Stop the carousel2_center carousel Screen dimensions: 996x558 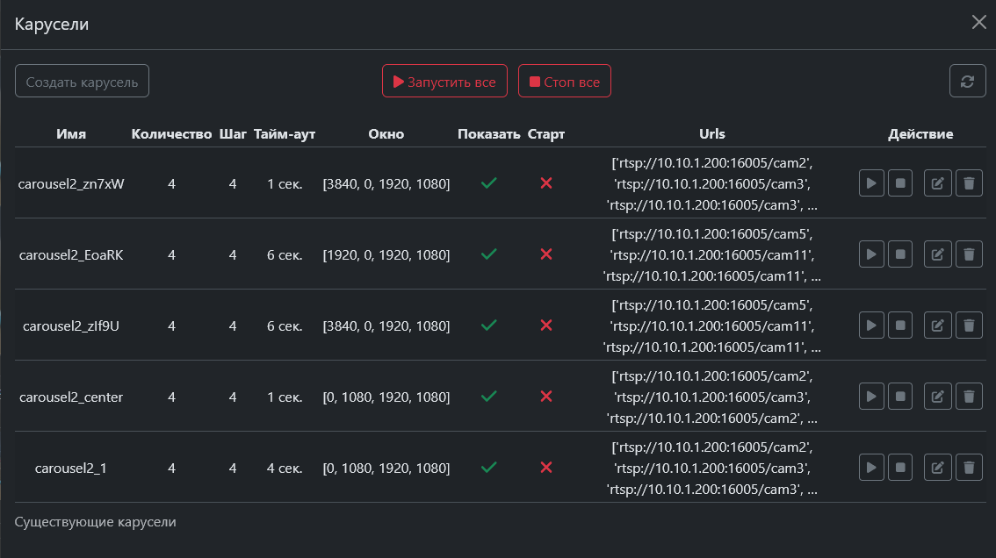900,397
